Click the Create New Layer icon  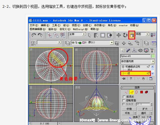click(117, 43)
